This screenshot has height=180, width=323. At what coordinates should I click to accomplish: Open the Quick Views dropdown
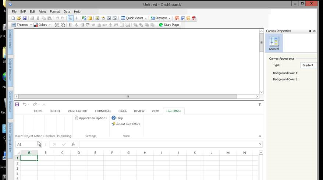coord(146,18)
